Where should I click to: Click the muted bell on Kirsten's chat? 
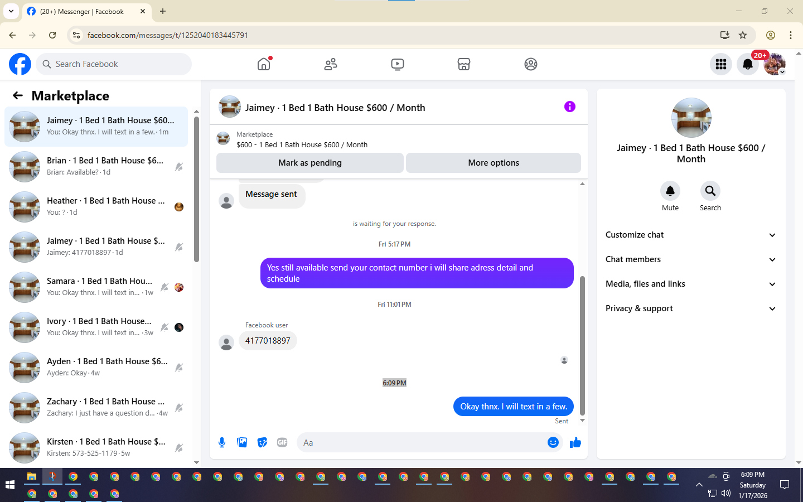pyautogui.click(x=179, y=448)
